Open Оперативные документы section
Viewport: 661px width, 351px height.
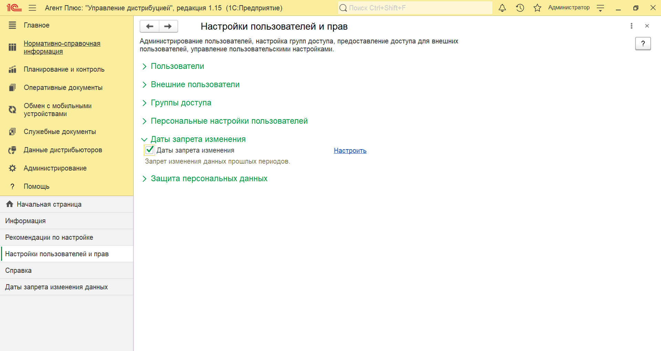[66, 87]
